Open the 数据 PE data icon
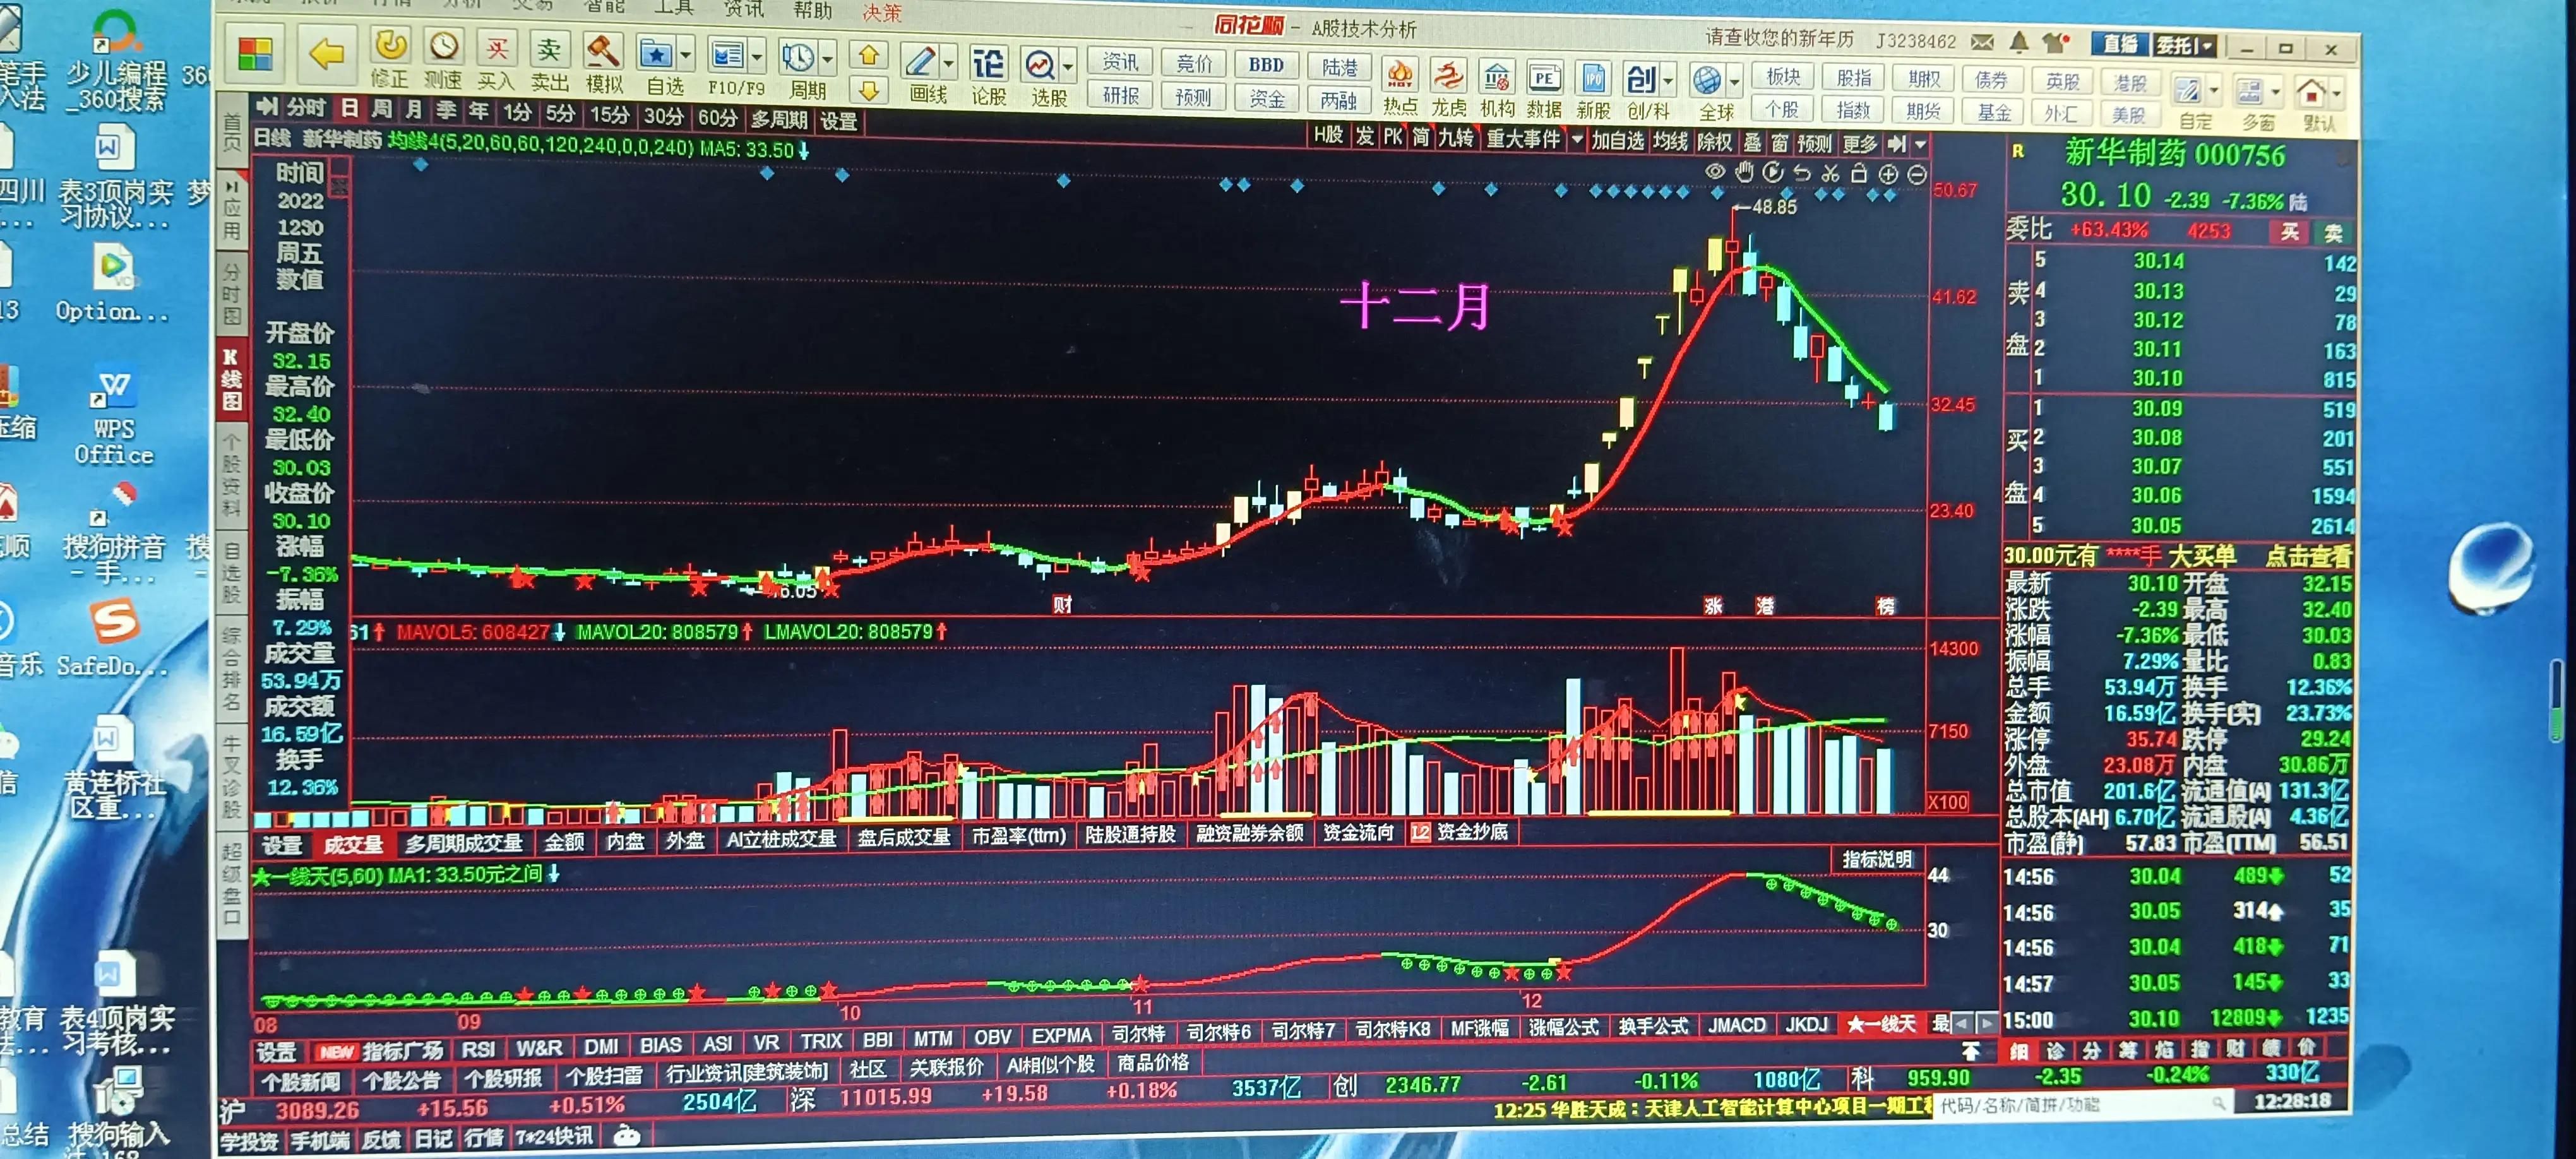Screen dimensions: 2576x1159 pos(1544,78)
